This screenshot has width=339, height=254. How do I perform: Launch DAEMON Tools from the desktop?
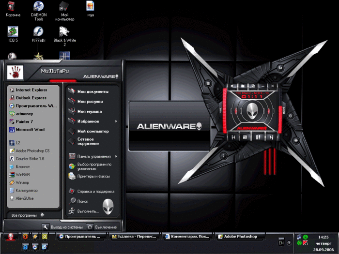coord(39,10)
